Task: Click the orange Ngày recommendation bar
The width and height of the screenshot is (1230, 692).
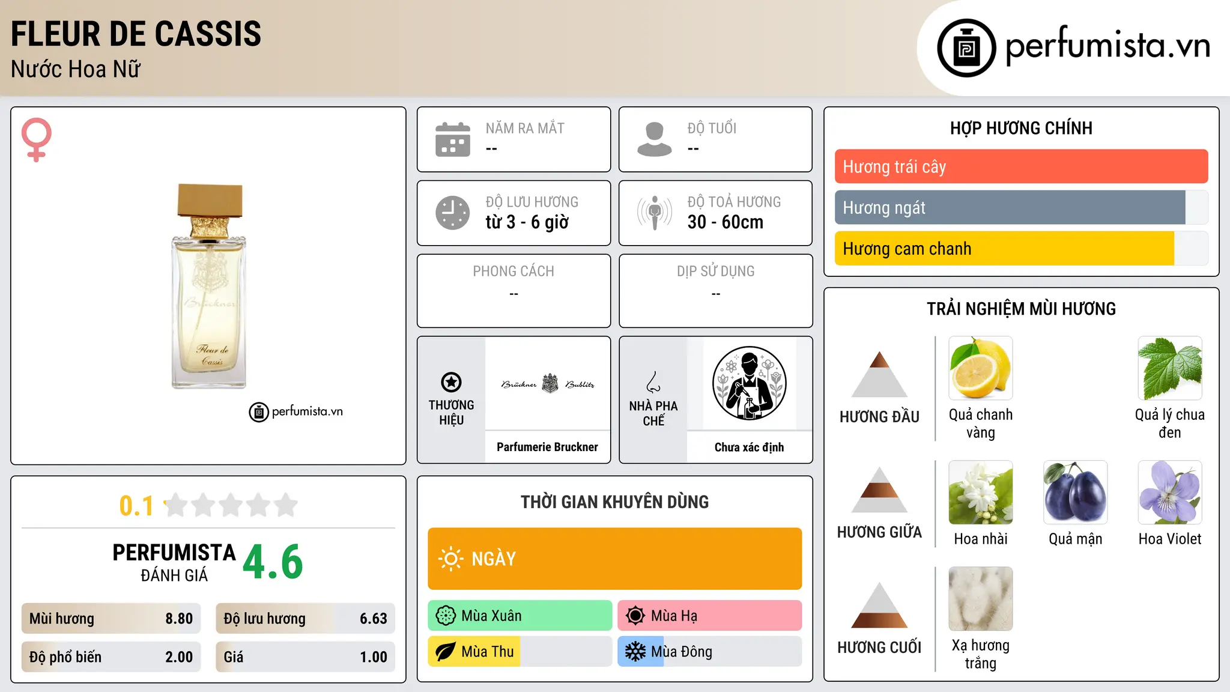Action: [x=615, y=559]
